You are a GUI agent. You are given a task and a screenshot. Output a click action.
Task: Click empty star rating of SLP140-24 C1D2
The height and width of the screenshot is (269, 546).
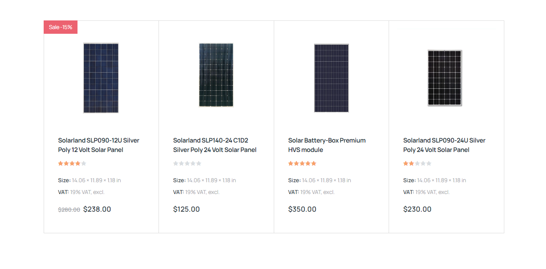point(187,163)
